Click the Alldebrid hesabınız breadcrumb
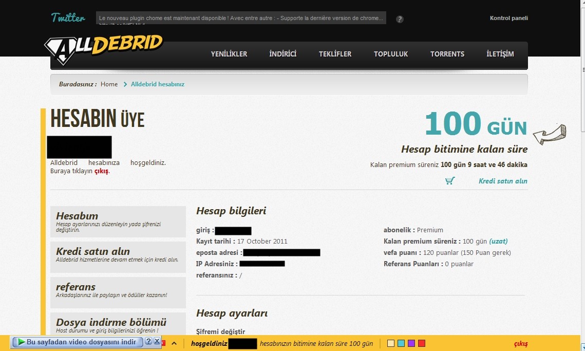 tap(158, 84)
